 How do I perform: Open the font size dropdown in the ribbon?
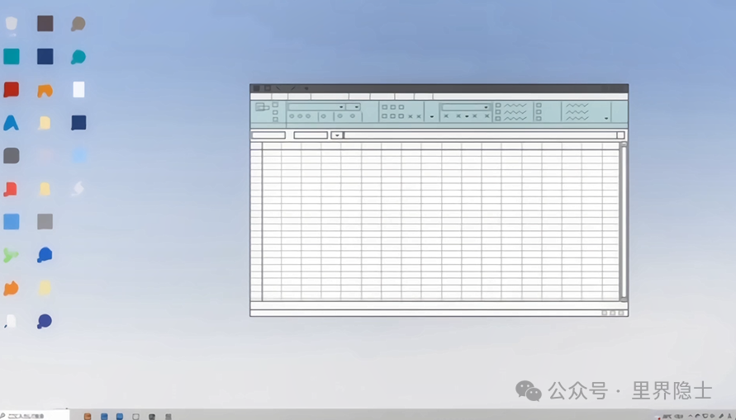[x=357, y=107]
